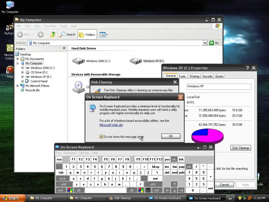Select the CD drive icon in content pane
This screenshot has height=202, width=269.
click(79, 87)
